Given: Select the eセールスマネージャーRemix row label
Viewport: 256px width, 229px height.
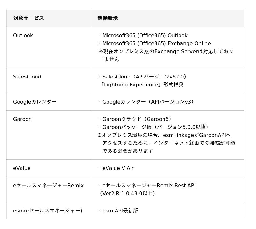Looking at the screenshot, I should (48, 186).
